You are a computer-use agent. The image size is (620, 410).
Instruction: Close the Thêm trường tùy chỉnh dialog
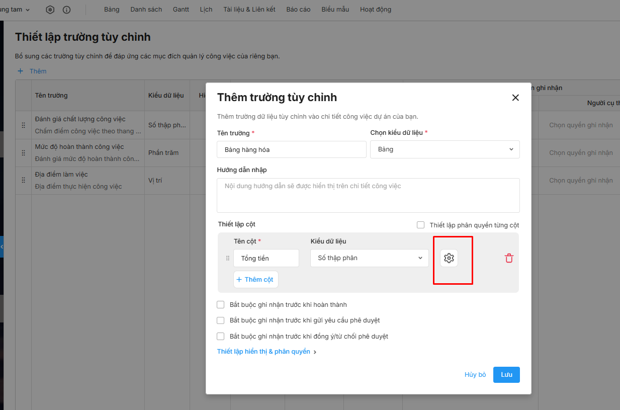pos(515,98)
